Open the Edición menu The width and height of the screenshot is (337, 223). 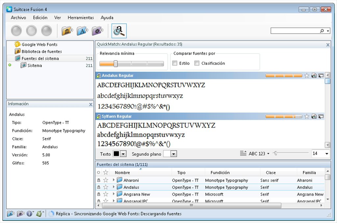tap(40, 17)
